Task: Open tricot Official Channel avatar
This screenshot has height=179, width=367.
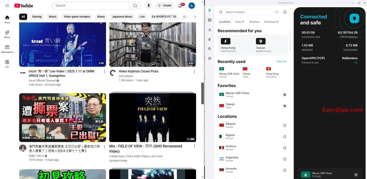Action: [x=23, y=72]
